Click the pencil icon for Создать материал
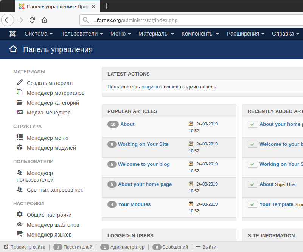Screen dimensions: 303x252 (20, 83)
